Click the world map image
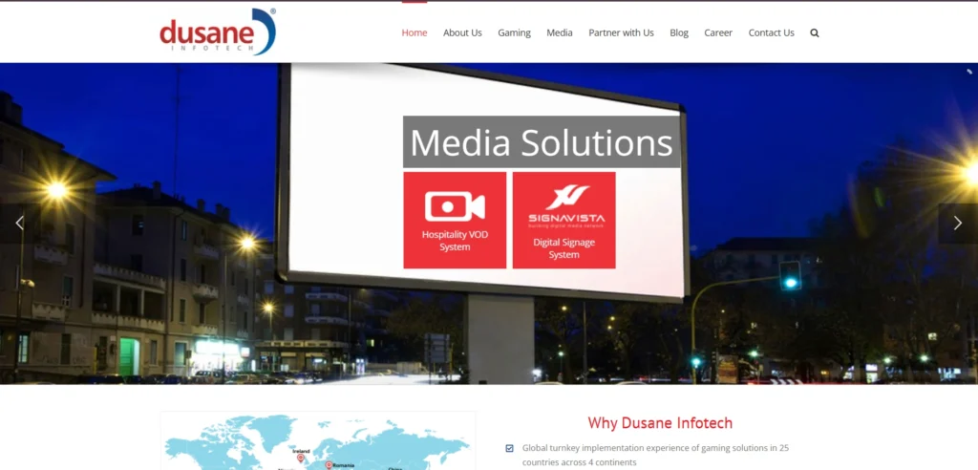 (x=317, y=440)
